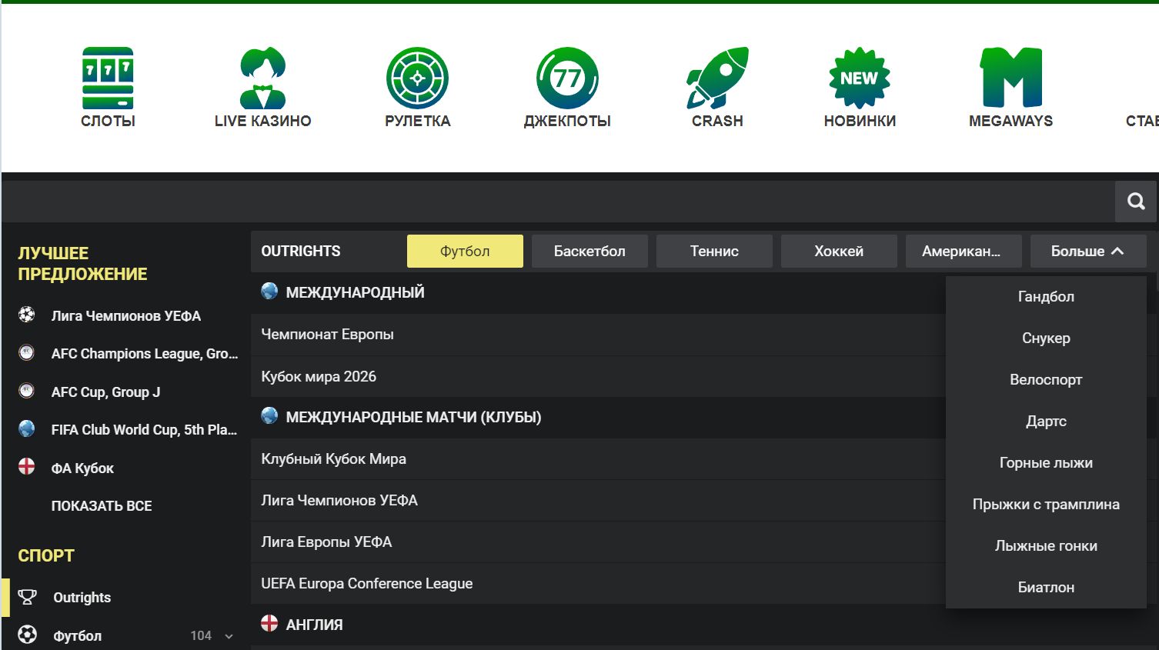Choose Снукер from the dropdown menu
1159x650 pixels.
1046,338
